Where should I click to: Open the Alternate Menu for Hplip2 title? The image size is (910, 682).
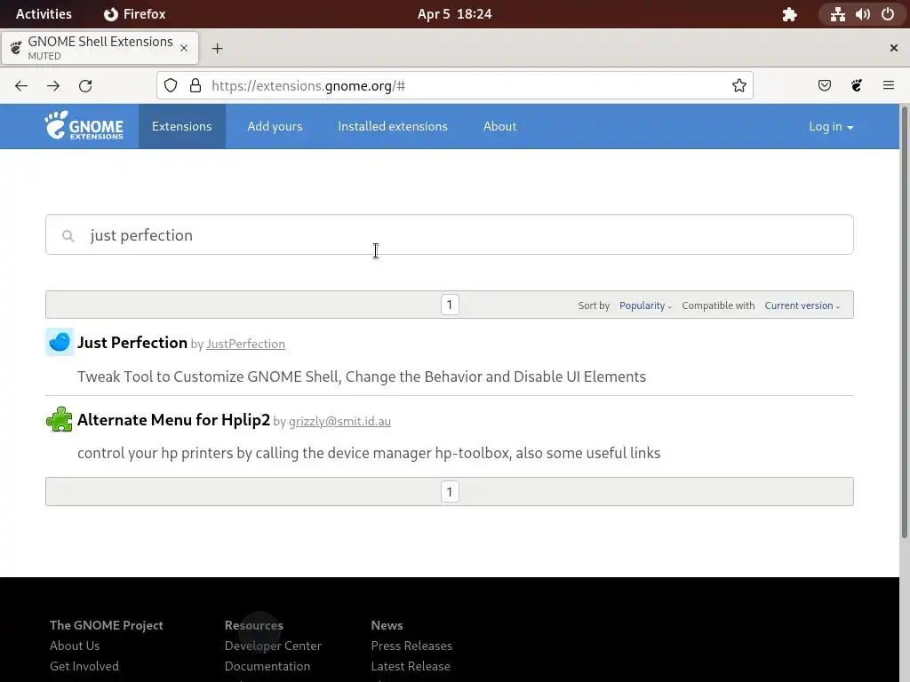point(173,420)
